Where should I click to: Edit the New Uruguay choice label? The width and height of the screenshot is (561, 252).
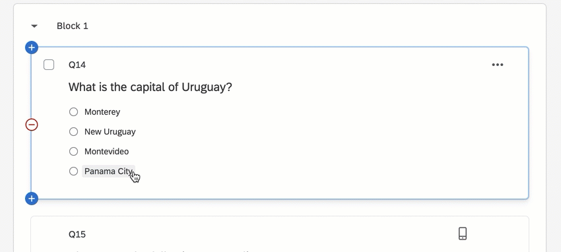click(x=110, y=131)
